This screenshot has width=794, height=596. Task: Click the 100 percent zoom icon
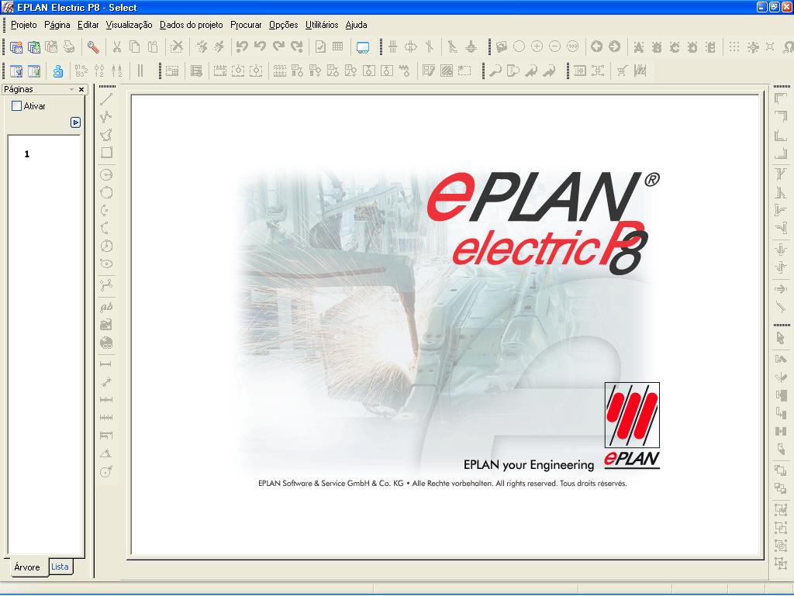(x=573, y=47)
